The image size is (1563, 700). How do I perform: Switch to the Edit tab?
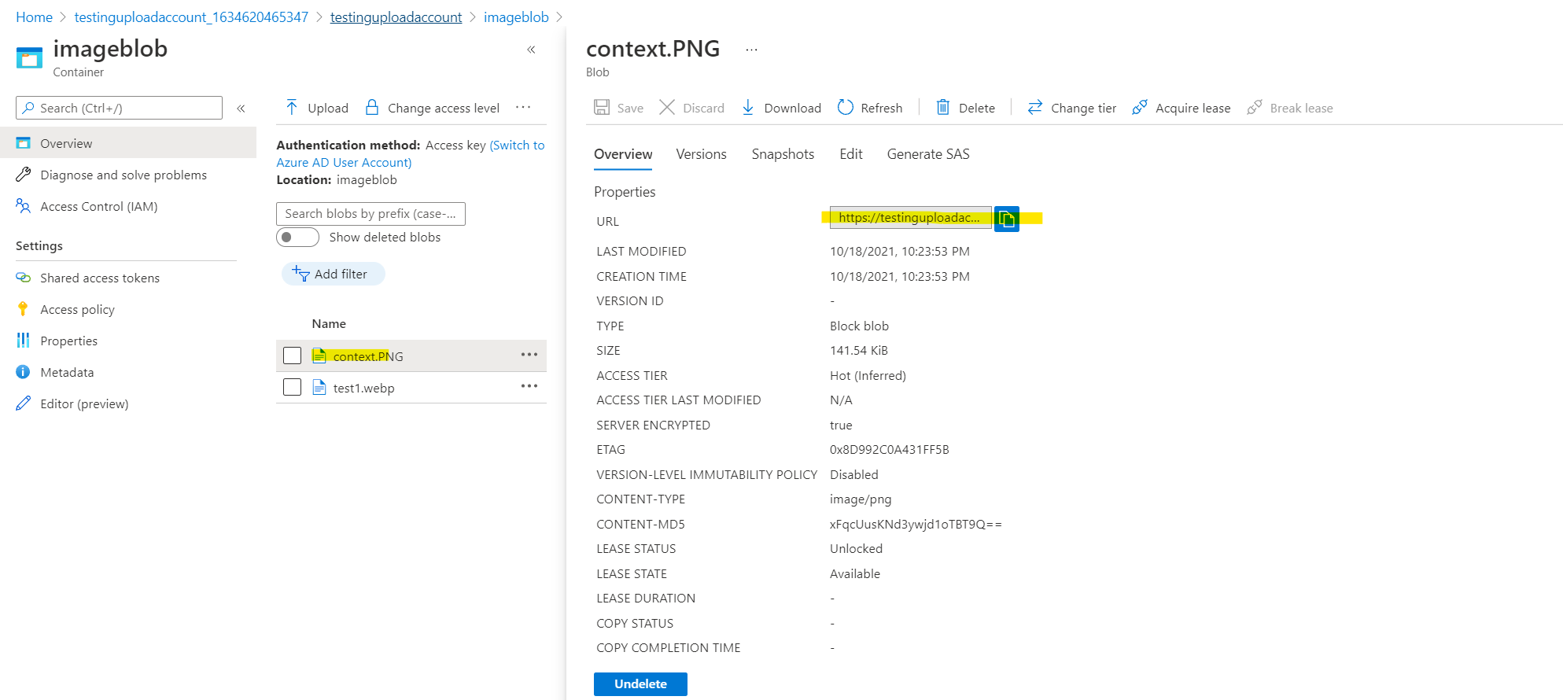(851, 154)
